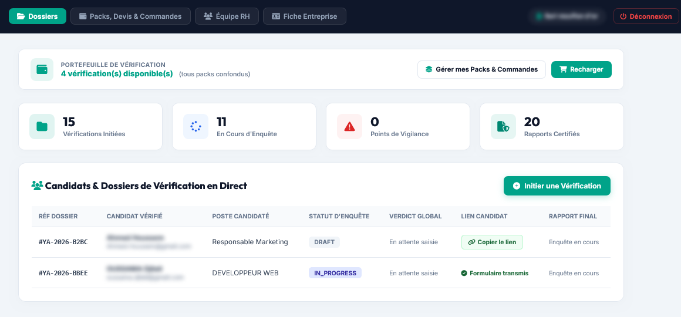The width and height of the screenshot is (681, 317).
Task: Click the STATUT D'ENQUÊTE column header
Action: click(x=339, y=216)
